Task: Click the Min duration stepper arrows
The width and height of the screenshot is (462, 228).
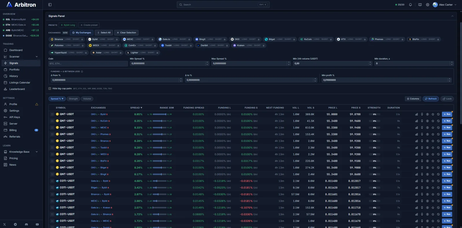Action: 452,63
